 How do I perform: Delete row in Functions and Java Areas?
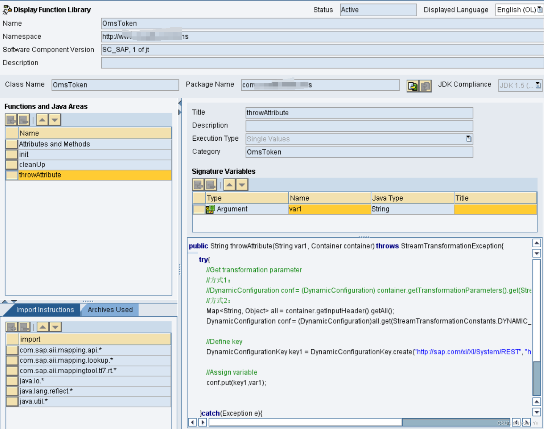pos(24,120)
